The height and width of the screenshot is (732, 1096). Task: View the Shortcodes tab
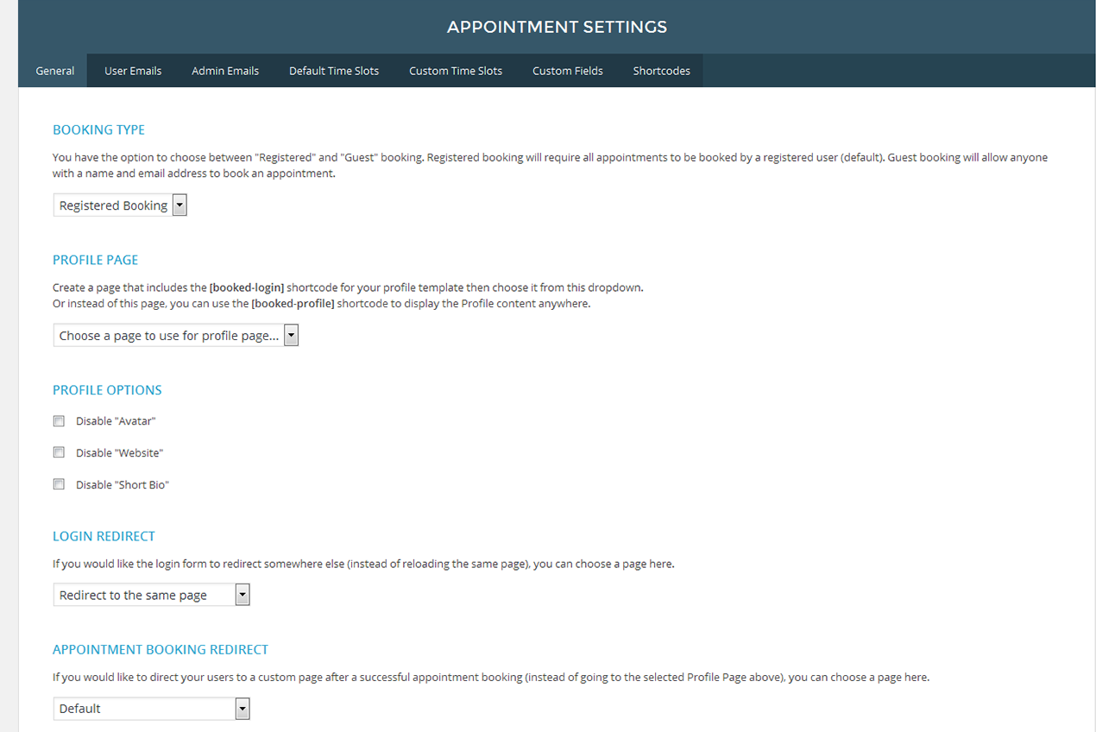[661, 71]
